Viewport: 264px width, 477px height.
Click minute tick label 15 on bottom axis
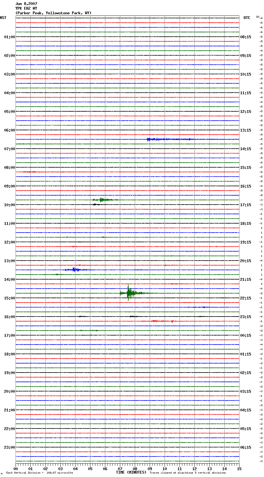(x=239, y=469)
